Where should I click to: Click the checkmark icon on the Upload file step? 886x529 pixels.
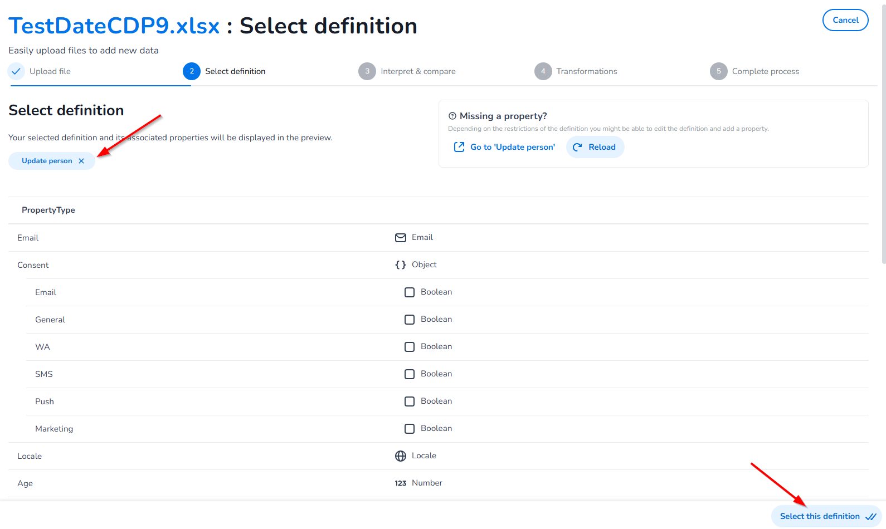pos(16,71)
